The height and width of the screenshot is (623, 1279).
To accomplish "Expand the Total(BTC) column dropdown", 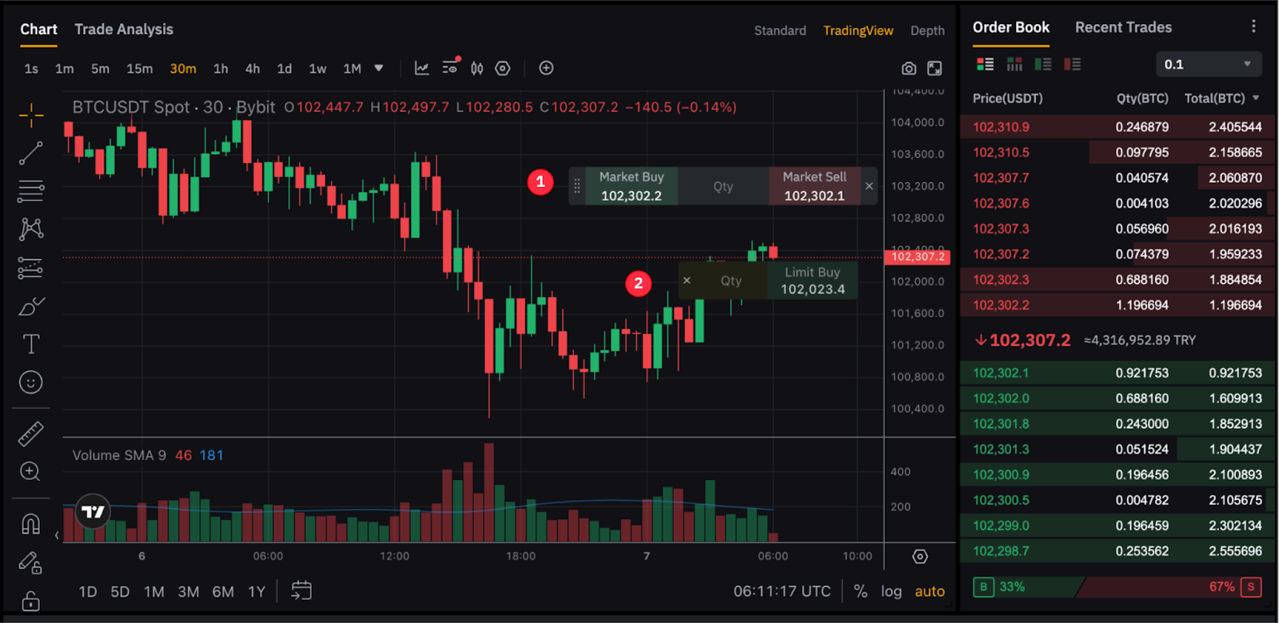I will (1256, 98).
